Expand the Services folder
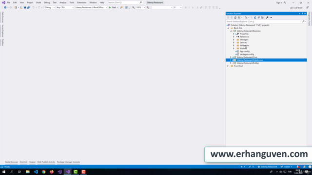Screen dimensions: 312x175 (234, 43)
